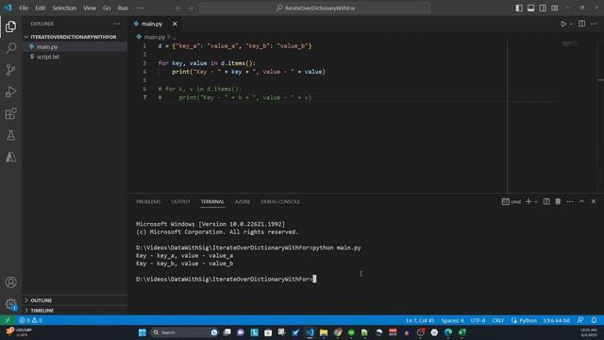Kill terminal with trash icon
Viewport: 604px width, 340px height.
[x=558, y=201]
